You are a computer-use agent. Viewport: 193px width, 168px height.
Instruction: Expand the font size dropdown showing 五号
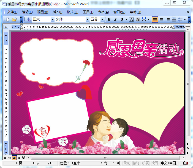point(102,19)
